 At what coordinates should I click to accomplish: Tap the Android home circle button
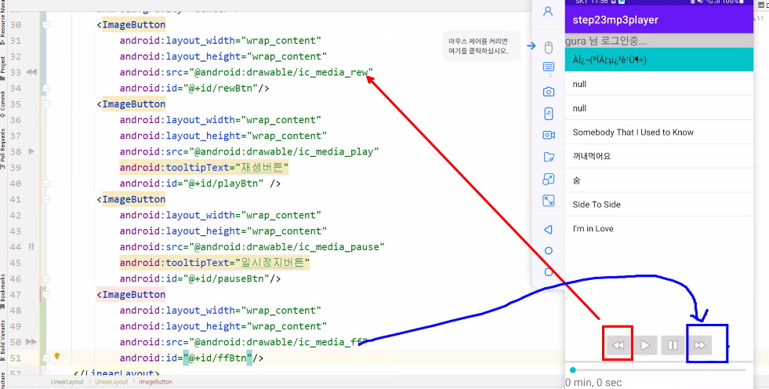(548, 251)
